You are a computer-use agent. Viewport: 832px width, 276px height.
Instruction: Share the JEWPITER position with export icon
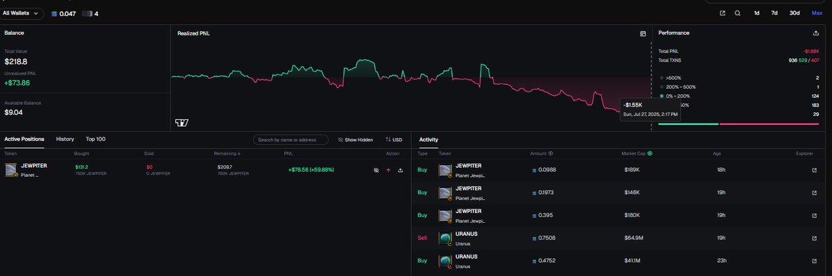401,170
